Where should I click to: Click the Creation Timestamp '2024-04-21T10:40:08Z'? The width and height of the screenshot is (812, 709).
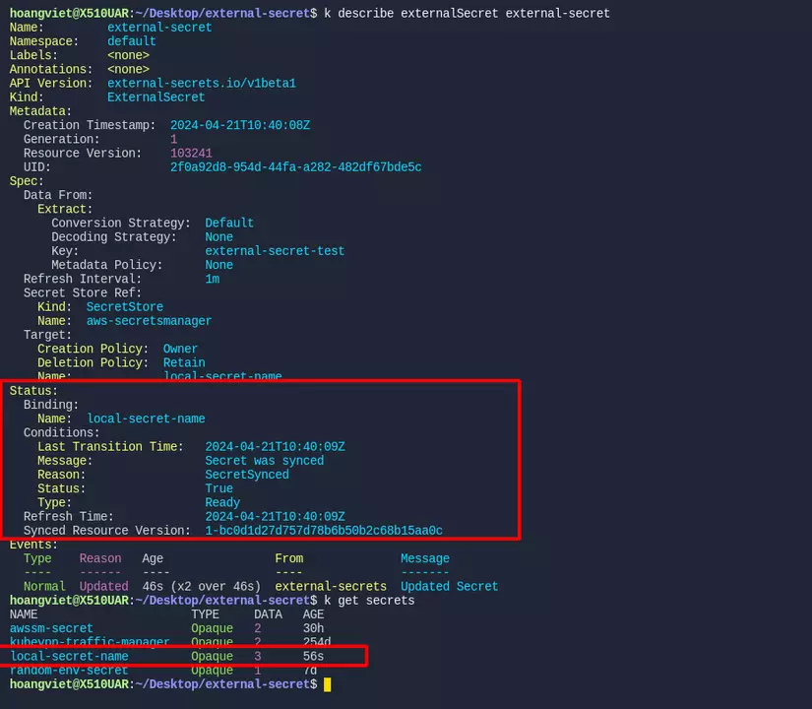point(240,125)
